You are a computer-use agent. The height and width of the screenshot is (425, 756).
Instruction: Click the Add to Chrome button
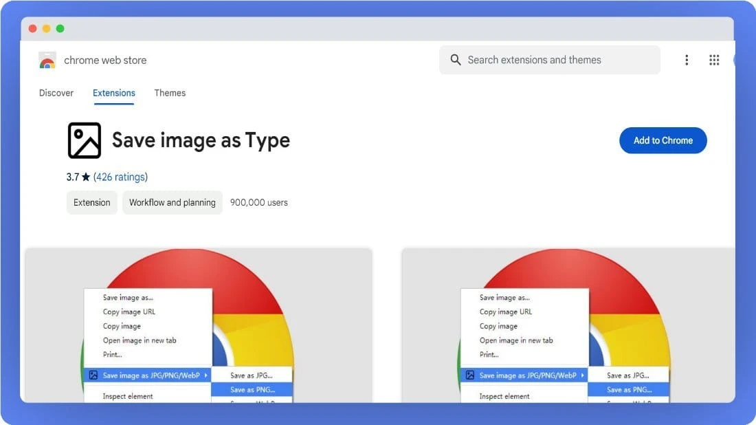click(x=663, y=140)
